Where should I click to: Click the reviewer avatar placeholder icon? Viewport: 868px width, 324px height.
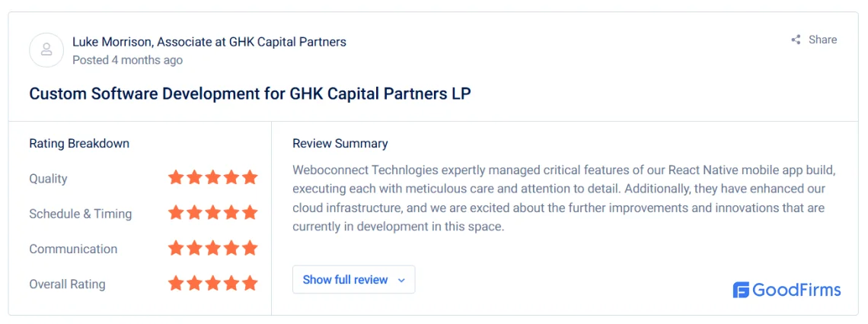click(x=46, y=49)
